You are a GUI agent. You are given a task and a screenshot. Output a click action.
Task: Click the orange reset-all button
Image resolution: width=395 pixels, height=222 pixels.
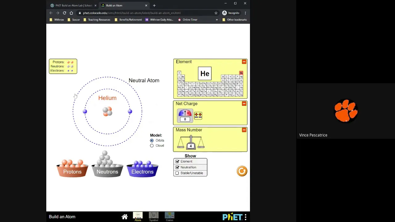(x=242, y=171)
